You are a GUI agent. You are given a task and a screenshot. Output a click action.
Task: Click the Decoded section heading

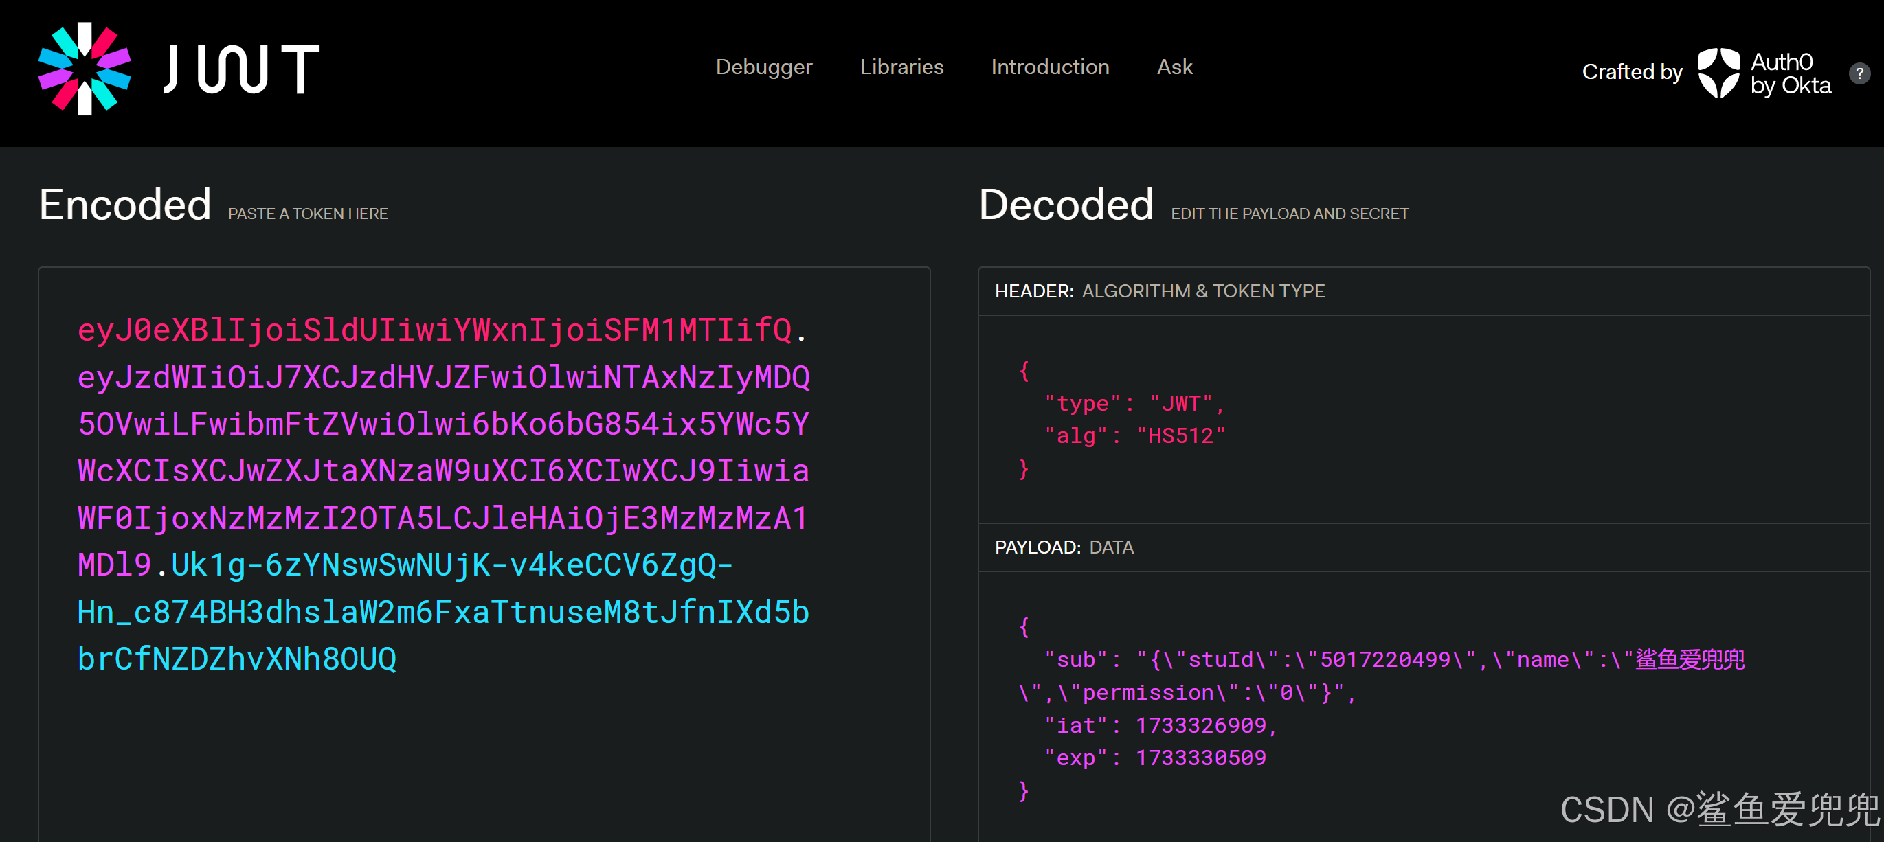click(1066, 204)
